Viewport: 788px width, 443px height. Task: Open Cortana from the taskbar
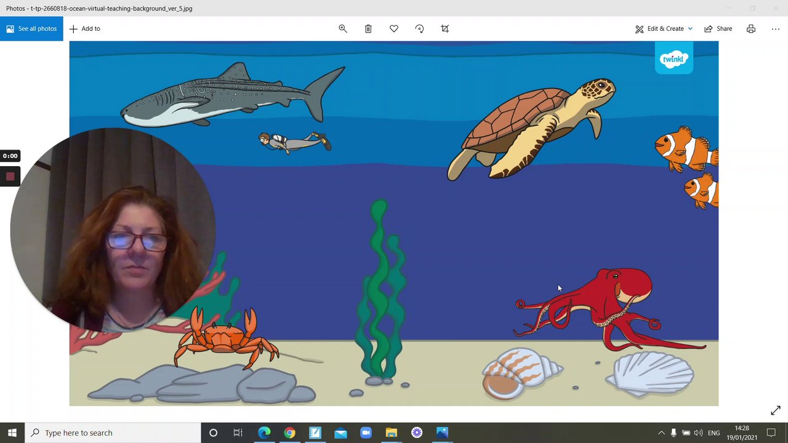(x=213, y=433)
